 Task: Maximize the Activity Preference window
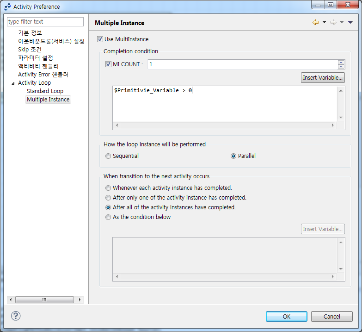[331, 5]
